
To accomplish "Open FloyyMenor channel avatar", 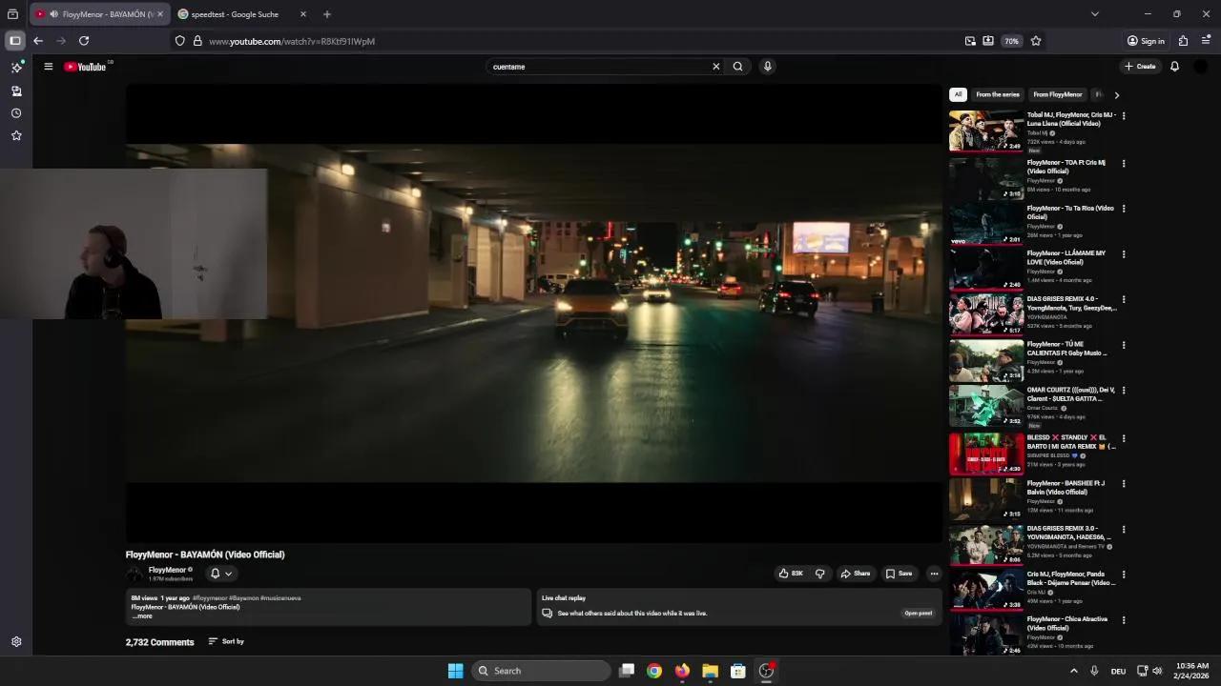I will click(x=135, y=574).
